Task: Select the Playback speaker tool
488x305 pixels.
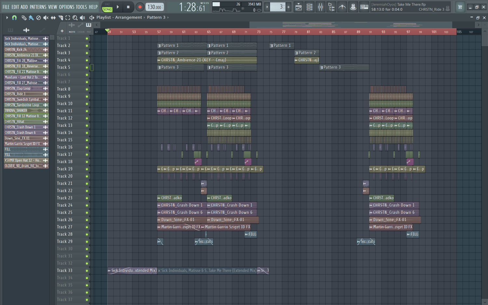Action: (82, 18)
